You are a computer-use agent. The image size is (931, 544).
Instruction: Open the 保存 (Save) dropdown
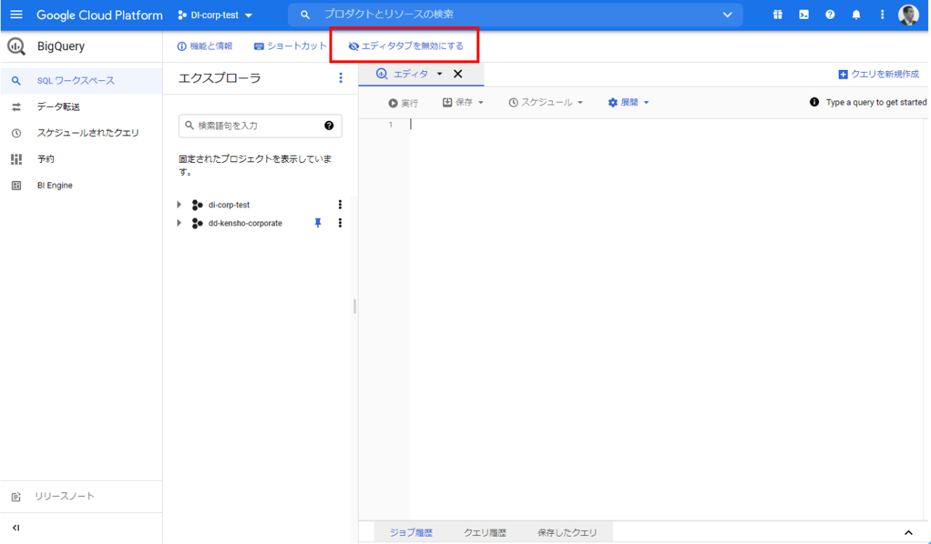(x=463, y=103)
